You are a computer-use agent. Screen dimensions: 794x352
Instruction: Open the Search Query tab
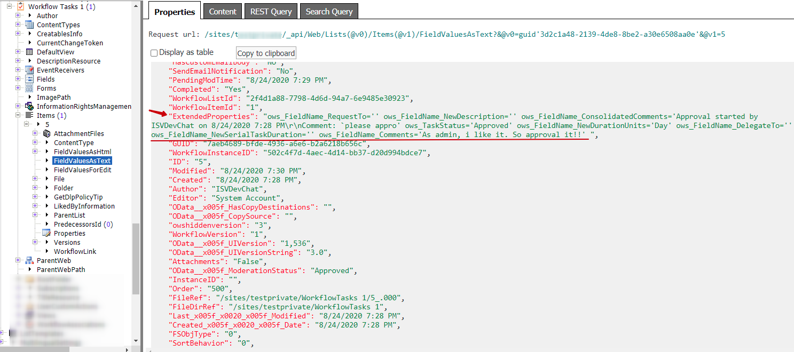[x=329, y=11]
